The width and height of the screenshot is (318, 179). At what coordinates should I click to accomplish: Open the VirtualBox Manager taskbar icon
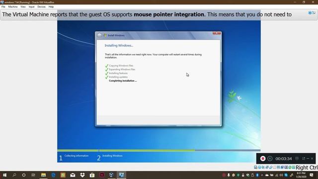tap(111, 175)
